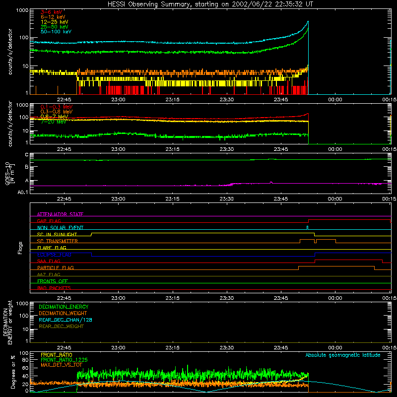Click the green 25-50 keV legend label
Screen dimensions: 397x397
pyautogui.click(x=54, y=27)
